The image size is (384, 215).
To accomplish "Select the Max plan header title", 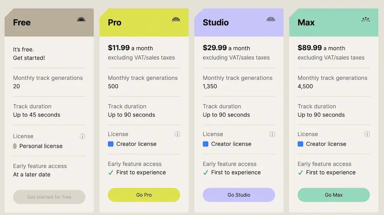I will (x=306, y=23).
